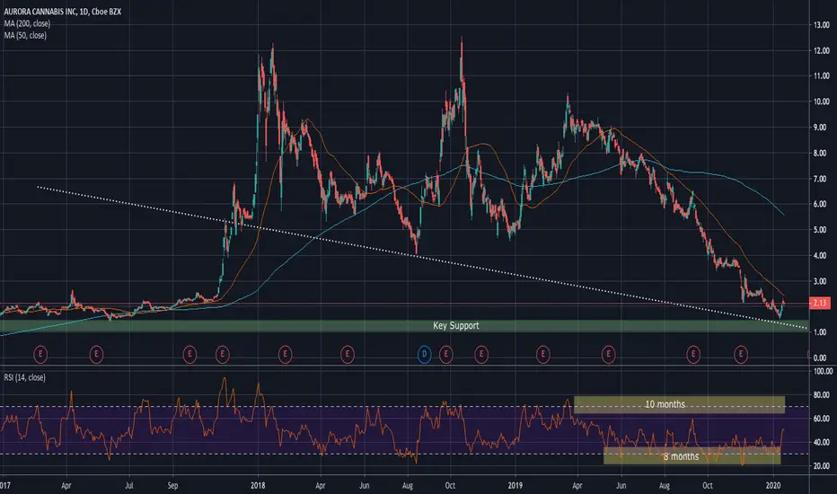Click the 1.00 price axis label
The width and height of the screenshot is (837, 494).
tap(822, 332)
